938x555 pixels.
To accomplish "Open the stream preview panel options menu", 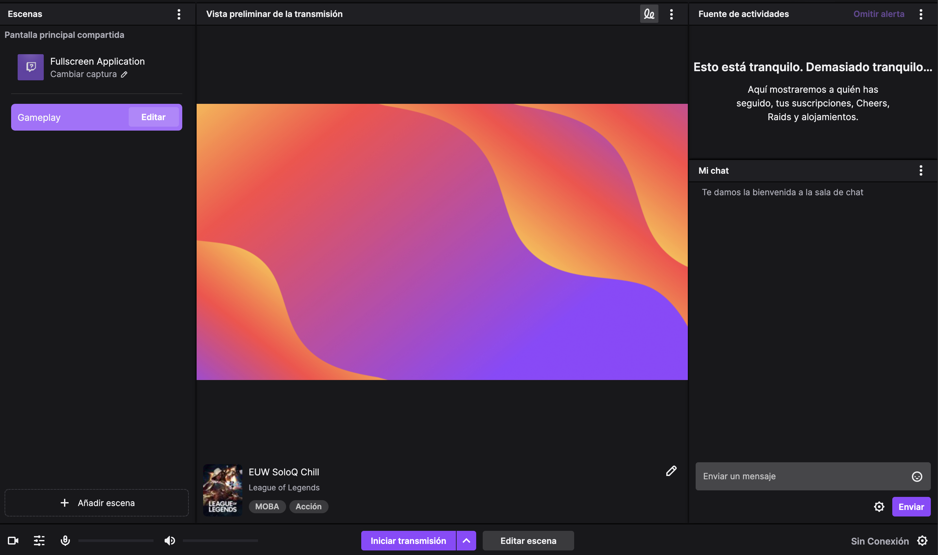I will [671, 14].
